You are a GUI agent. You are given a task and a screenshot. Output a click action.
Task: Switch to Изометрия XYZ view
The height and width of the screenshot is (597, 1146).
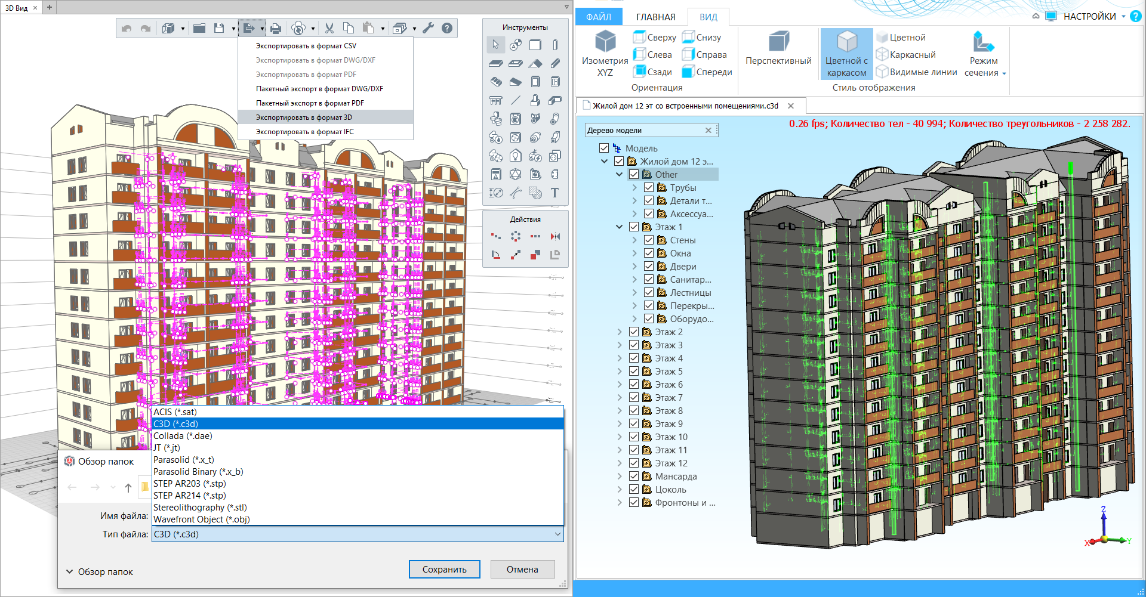605,54
